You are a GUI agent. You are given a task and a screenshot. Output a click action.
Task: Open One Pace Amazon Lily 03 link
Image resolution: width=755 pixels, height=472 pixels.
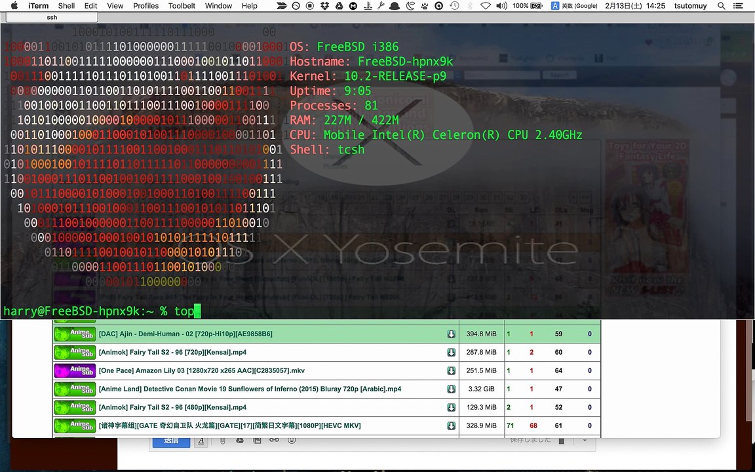click(x=201, y=370)
